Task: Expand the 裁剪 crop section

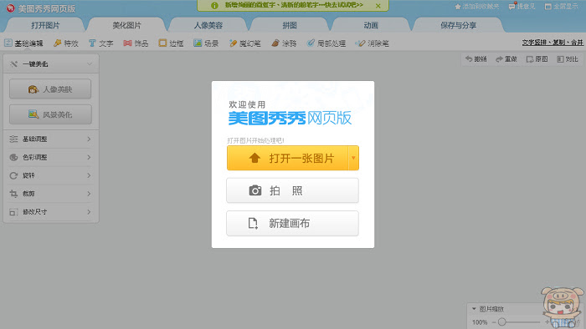Action: pyautogui.click(x=51, y=194)
